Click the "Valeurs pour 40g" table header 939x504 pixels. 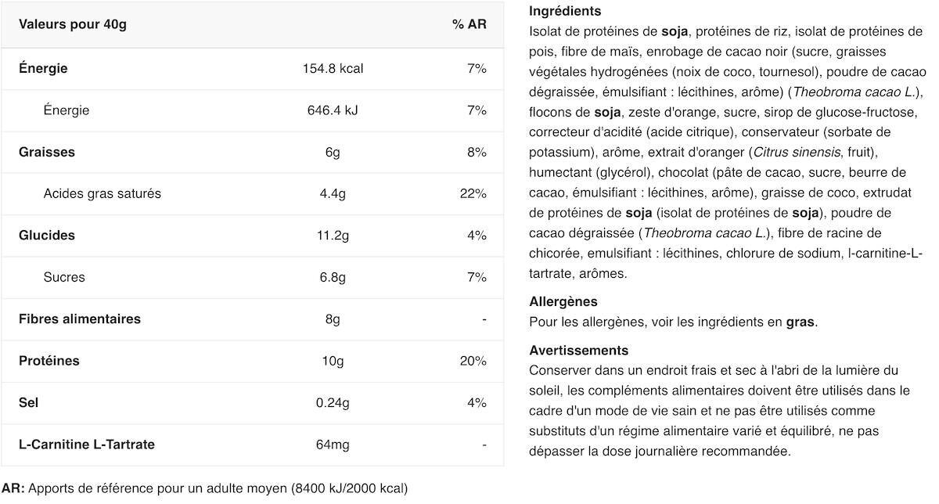click(x=73, y=24)
